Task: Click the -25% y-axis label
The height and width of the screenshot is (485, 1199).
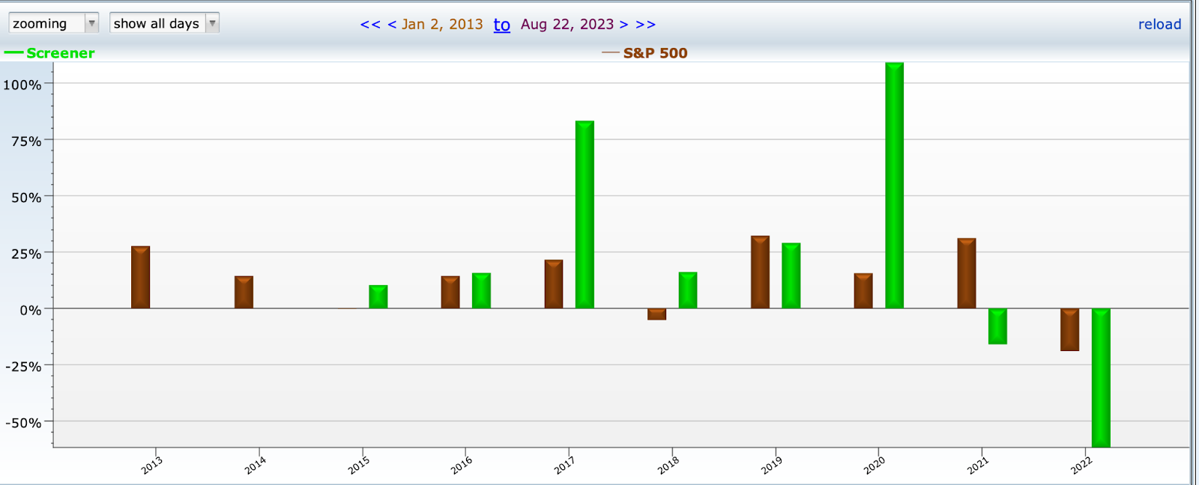Action: pyautogui.click(x=23, y=367)
